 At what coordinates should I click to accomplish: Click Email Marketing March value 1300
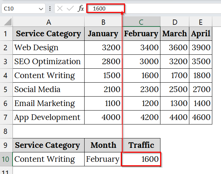175,103
